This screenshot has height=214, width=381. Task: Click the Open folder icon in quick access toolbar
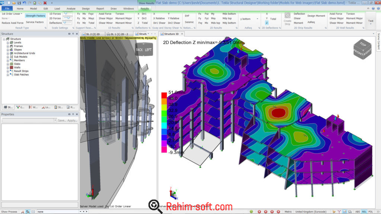pyautogui.click(x=14, y=3)
